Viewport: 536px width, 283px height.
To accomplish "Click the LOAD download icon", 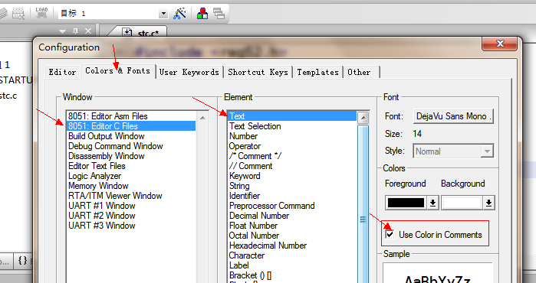I will (x=41, y=13).
